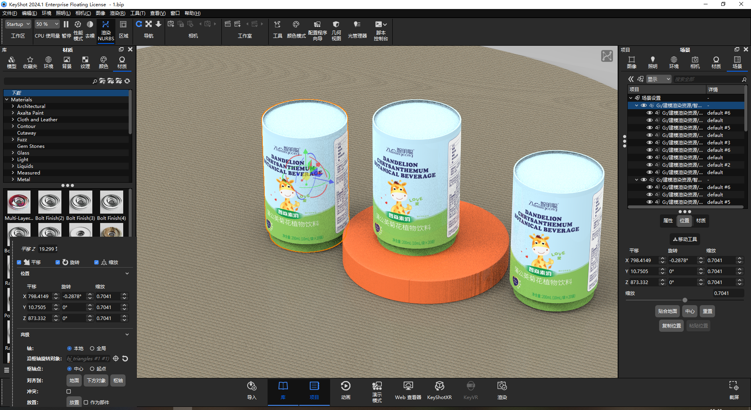This screenshot has width=751, height=410.
Task: Click the scene search input field
Action: pos(707,79)
